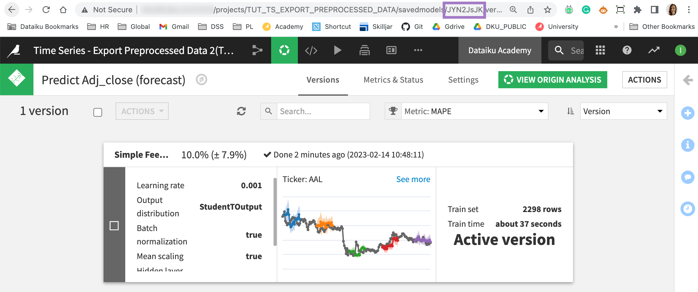Viewport: 698px width, 292px height.
Task: Click the refresh versions icon
Action: tap(241, 111)
